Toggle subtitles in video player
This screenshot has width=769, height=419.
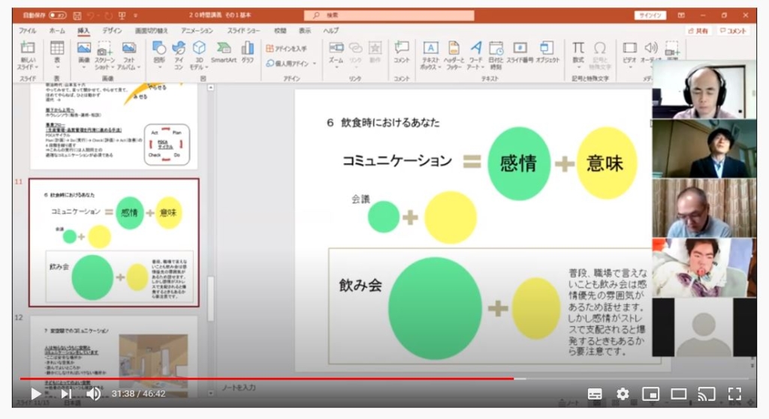tap(595, 394)
